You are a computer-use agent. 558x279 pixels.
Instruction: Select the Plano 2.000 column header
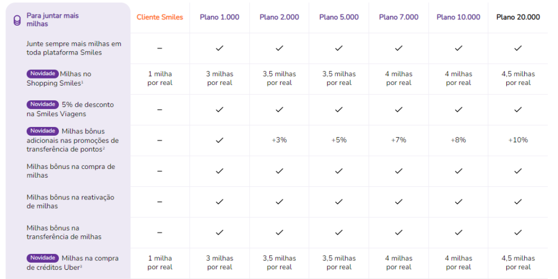coord(279,17)
